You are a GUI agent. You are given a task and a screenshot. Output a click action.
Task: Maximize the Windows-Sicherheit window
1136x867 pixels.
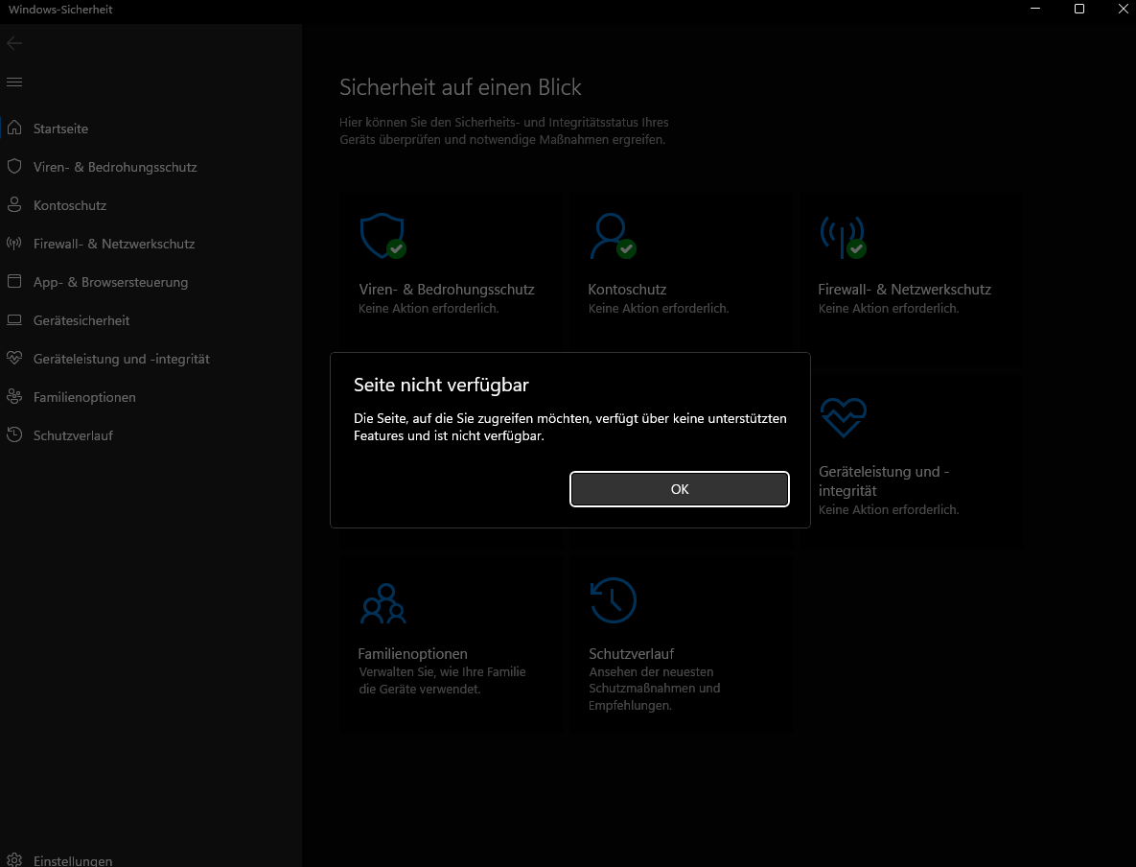pos(1078,9)
